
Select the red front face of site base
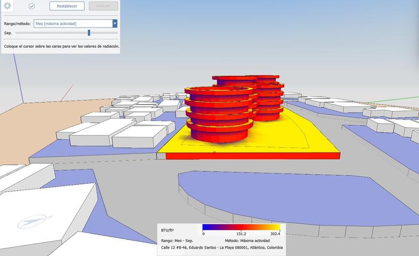(x=253, y=156)
